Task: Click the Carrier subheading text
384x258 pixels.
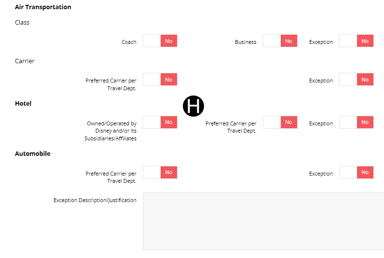Action: (25, 61)
